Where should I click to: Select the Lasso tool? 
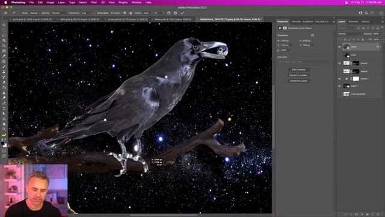coord(4,35)
